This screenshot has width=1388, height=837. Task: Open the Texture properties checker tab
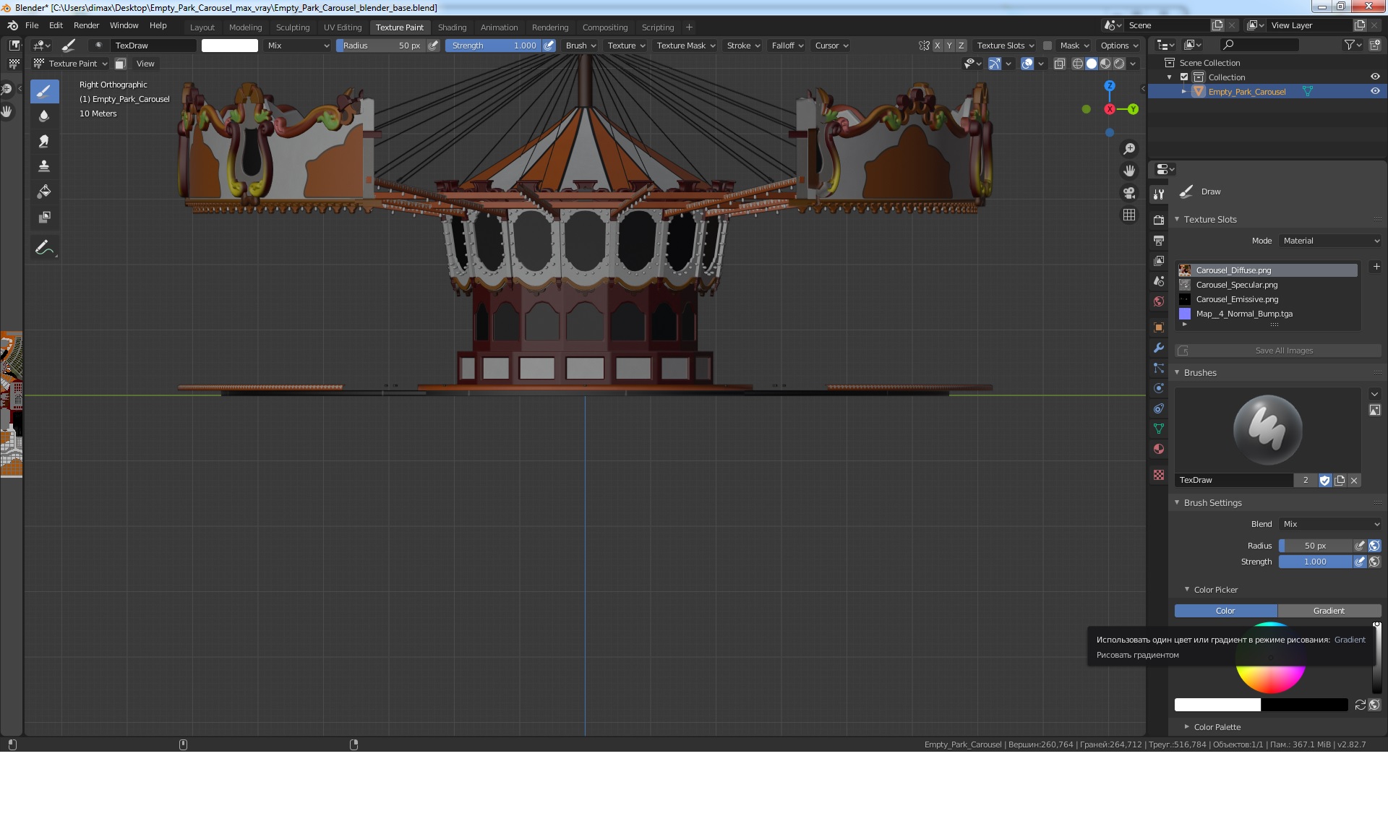(x=1159, y=475)
